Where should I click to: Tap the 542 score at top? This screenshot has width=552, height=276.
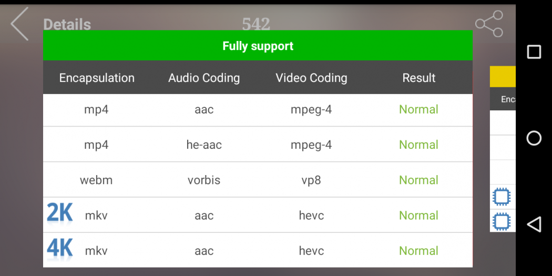tap(256, 24)
